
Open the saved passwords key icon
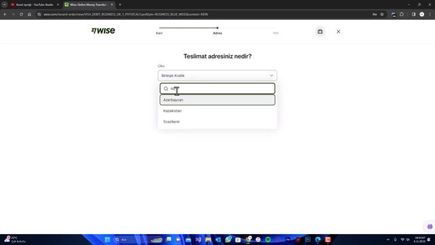point(375,14)
